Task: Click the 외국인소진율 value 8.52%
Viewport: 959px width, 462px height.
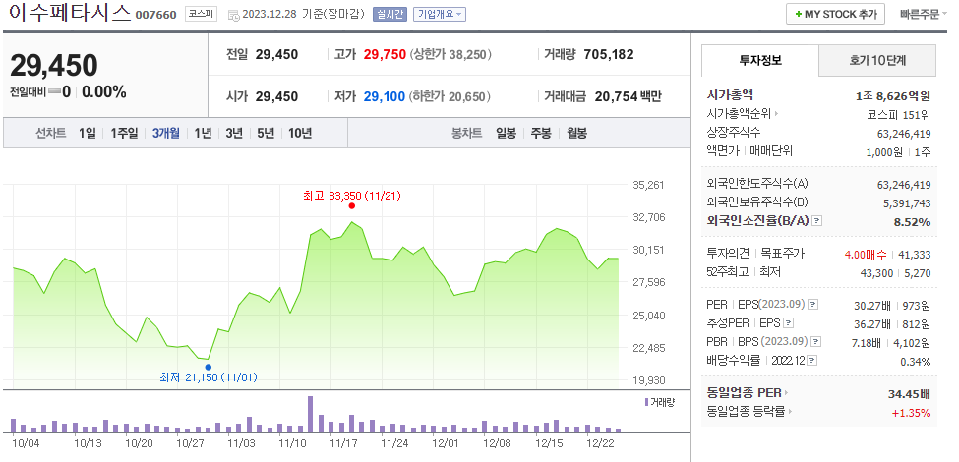Action: 912,222
